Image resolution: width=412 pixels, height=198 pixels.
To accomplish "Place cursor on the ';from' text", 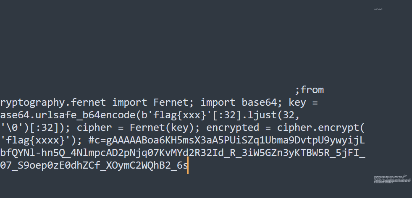I will (x=309, y=90).
